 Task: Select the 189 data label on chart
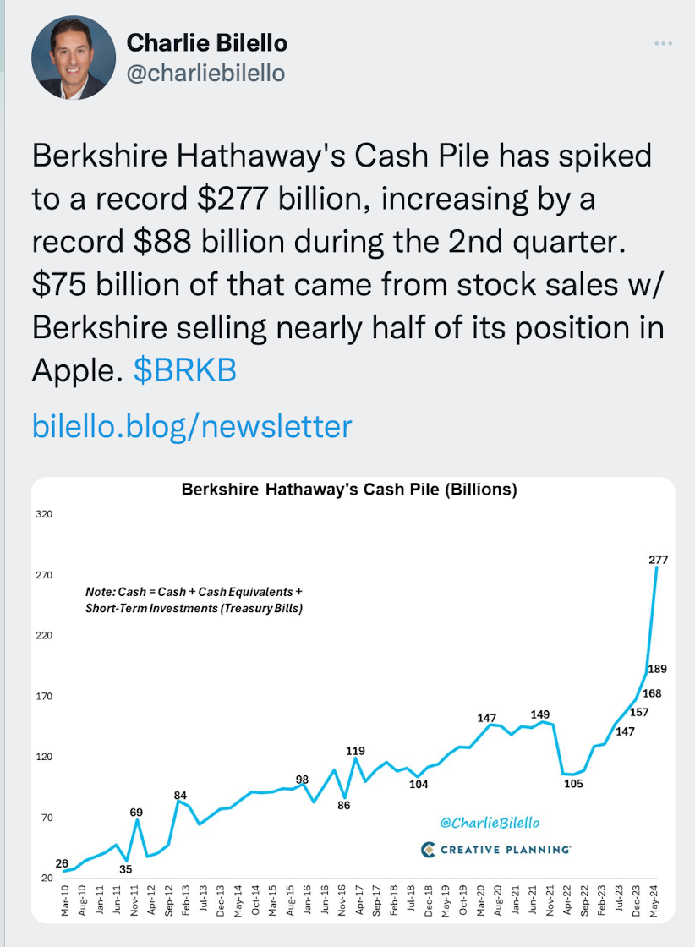point(657,669)
